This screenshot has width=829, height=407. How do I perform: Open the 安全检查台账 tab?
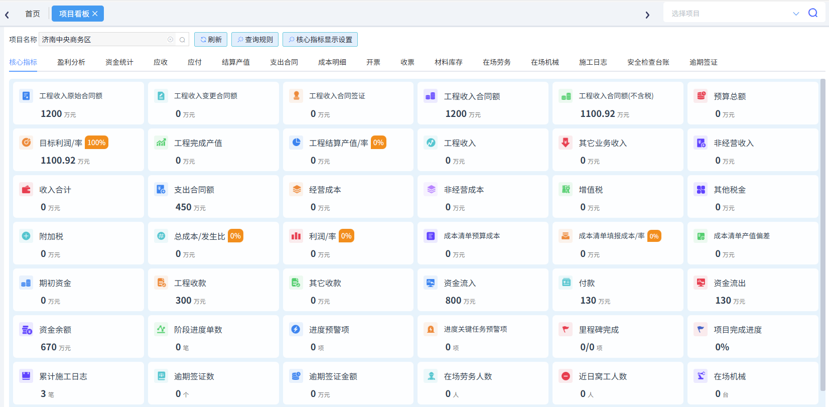click(x=648, y=62)
